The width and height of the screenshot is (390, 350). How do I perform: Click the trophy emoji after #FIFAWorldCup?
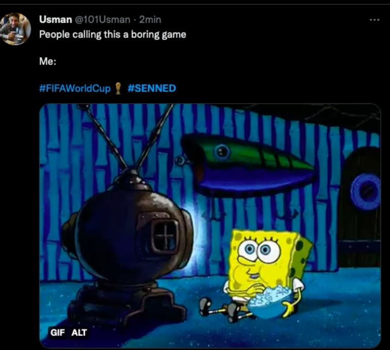click(118, 88)
